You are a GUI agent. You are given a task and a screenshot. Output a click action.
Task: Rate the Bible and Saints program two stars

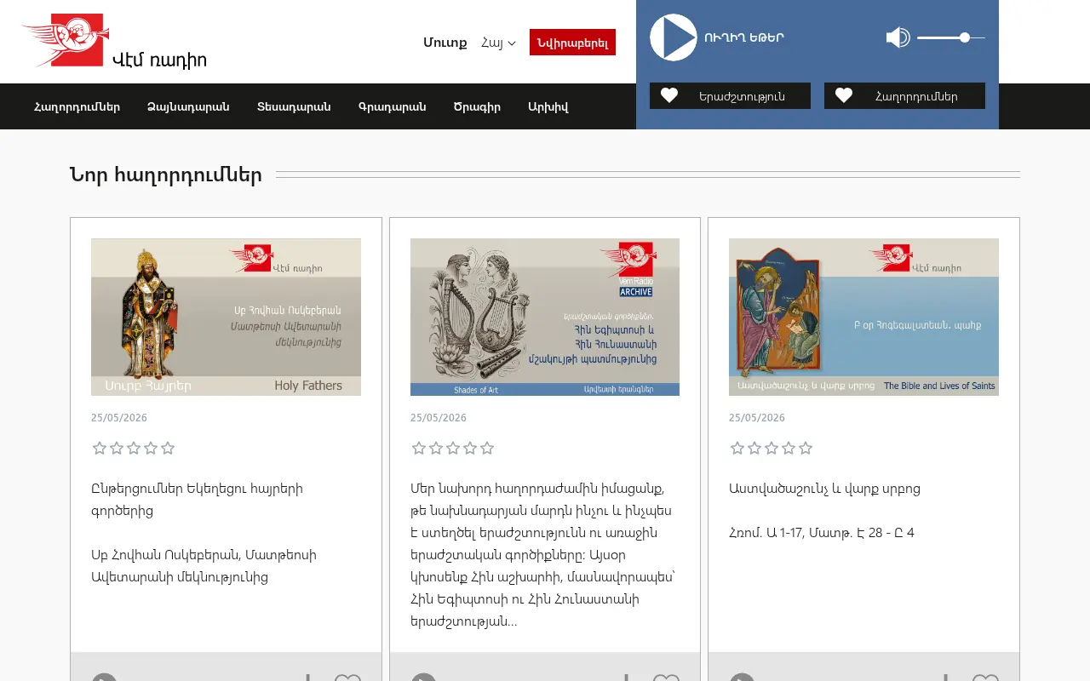[754, 448]
